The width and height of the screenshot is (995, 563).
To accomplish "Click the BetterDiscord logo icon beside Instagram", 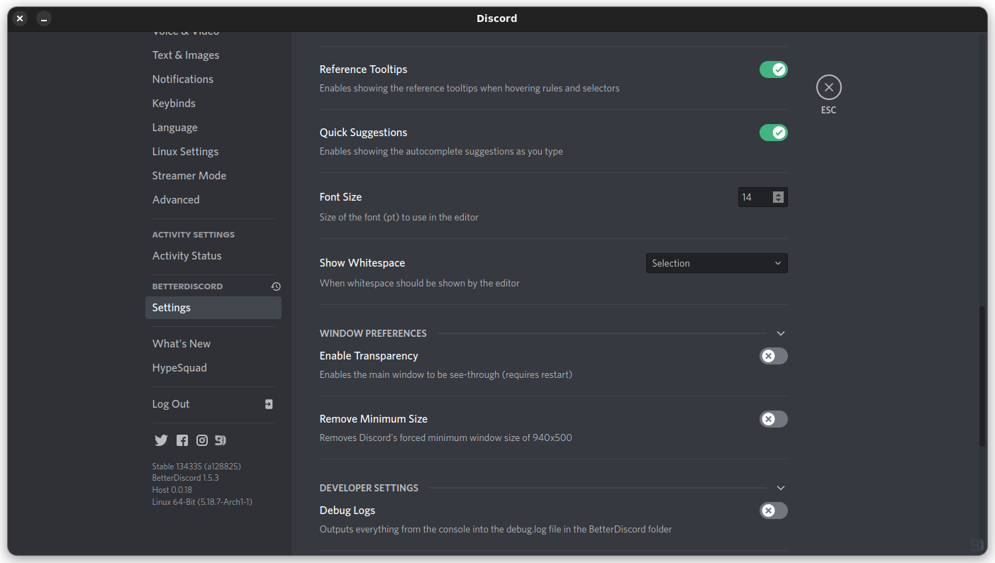I will 220,440.
